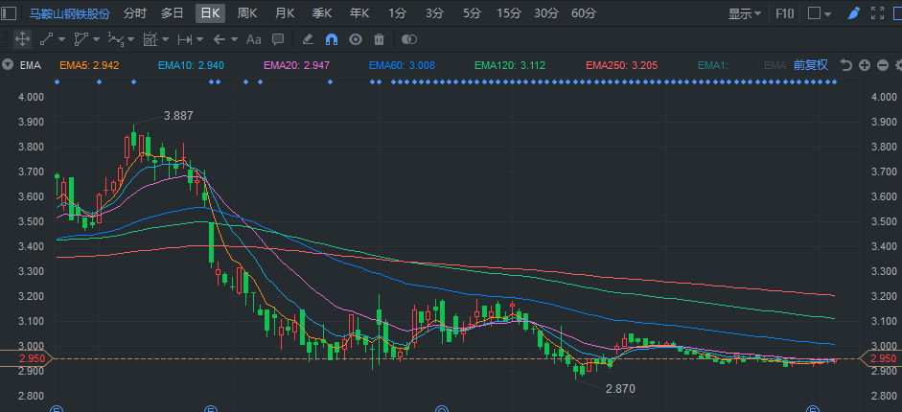Open the line tool dropdown arrow

[61, 39]
